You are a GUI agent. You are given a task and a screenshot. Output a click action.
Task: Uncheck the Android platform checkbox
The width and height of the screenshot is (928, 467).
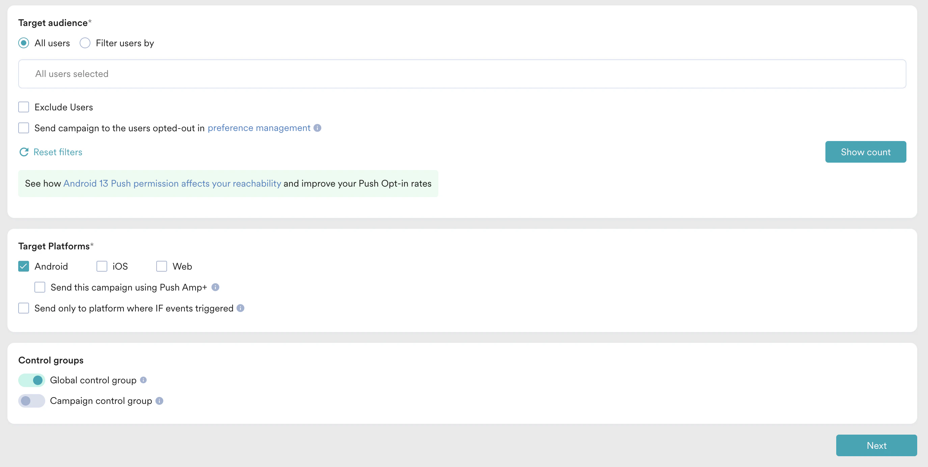point(24,266)
